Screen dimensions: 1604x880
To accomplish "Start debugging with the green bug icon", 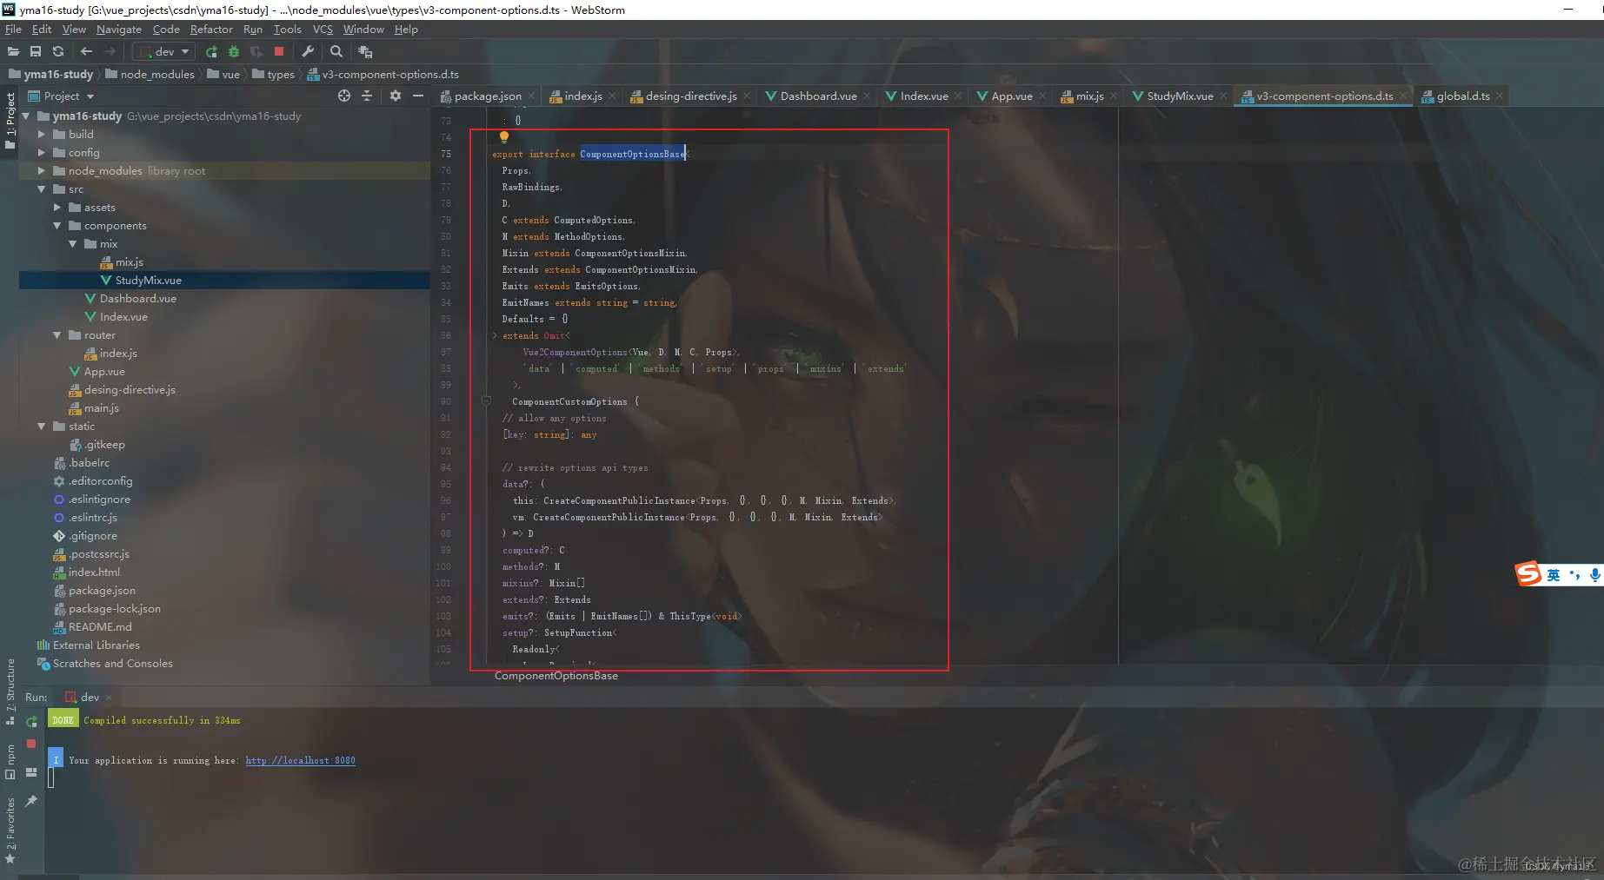I will (233, 51).
